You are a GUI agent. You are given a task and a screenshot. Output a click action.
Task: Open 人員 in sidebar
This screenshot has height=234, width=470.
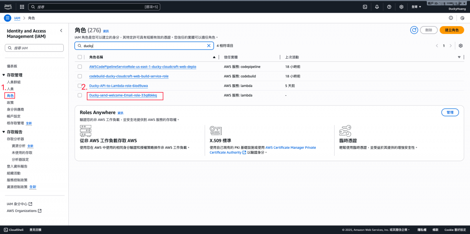click(10, 89)
